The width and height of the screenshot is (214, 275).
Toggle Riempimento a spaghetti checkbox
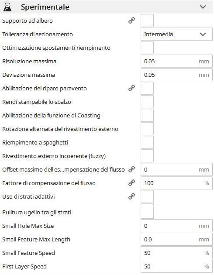pos(147,142)
